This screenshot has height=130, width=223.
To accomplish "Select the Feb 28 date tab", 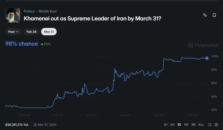I will click(31, 32).
